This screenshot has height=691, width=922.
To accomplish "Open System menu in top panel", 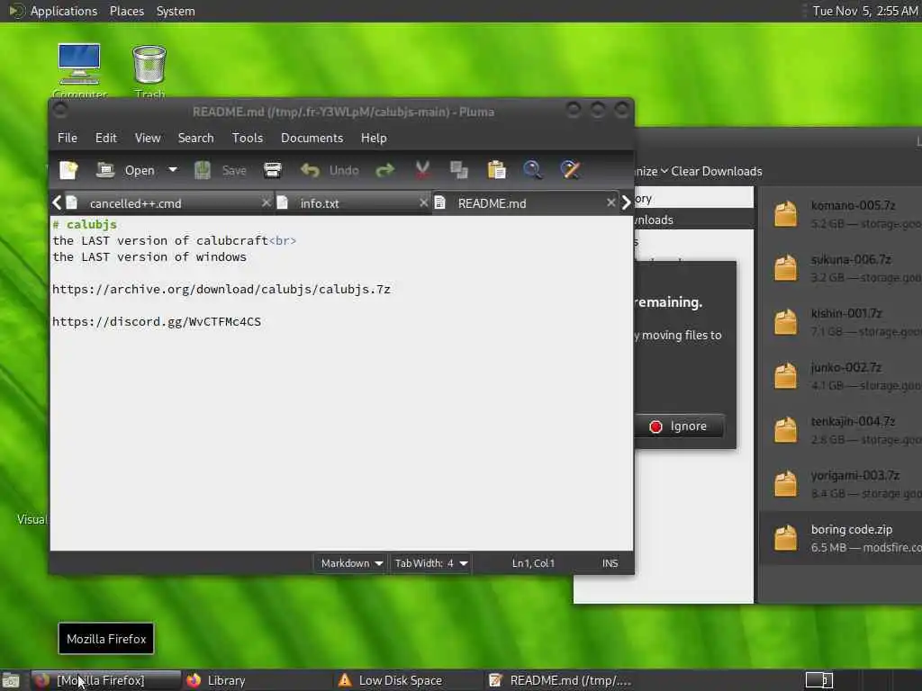I will 176,11.
